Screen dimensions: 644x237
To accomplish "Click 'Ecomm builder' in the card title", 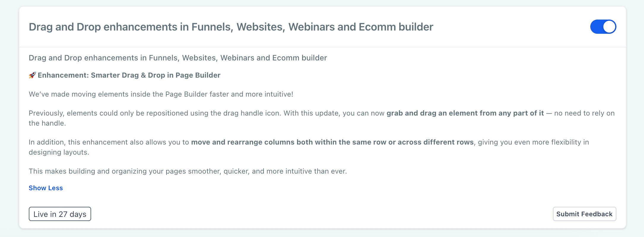I will pos(396,27).
